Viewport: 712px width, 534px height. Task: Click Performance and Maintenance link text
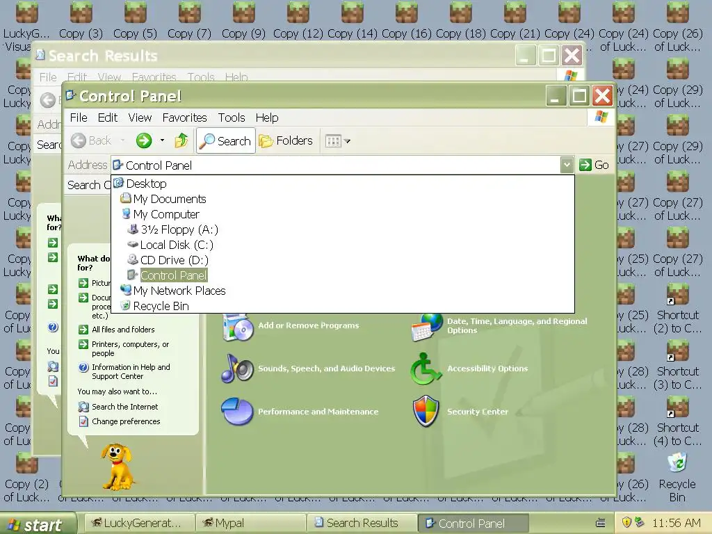pyautogui.click(x=318, y=412)
